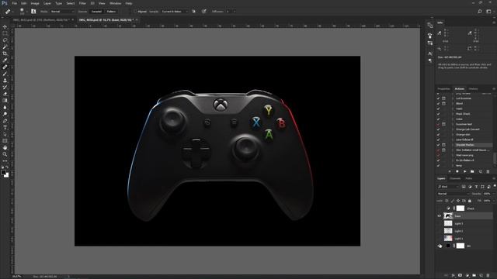
Task: Click the background color swatch
Action: 7,175
